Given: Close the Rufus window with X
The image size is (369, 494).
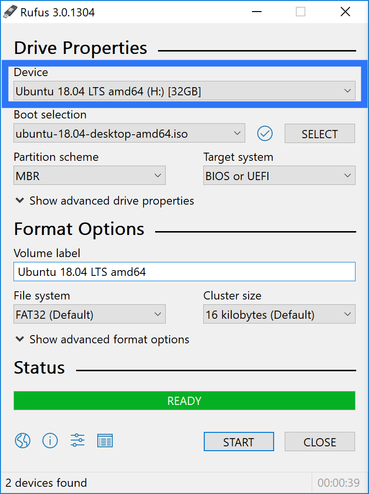Looking at the screenshot, I should tap(345, 12).
